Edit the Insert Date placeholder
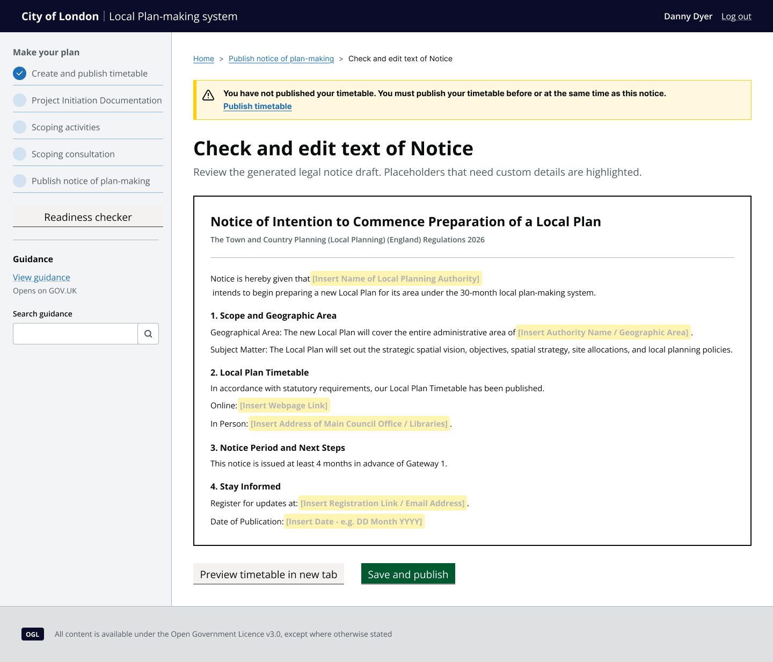The height and width of the screenshot is (662, 773). tap(354, 521)
